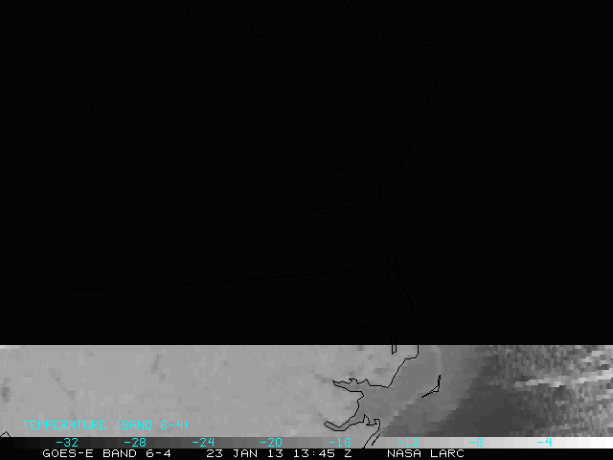Select the -32 value on temperature scale
613x460 pixels.
click(66, 442)
